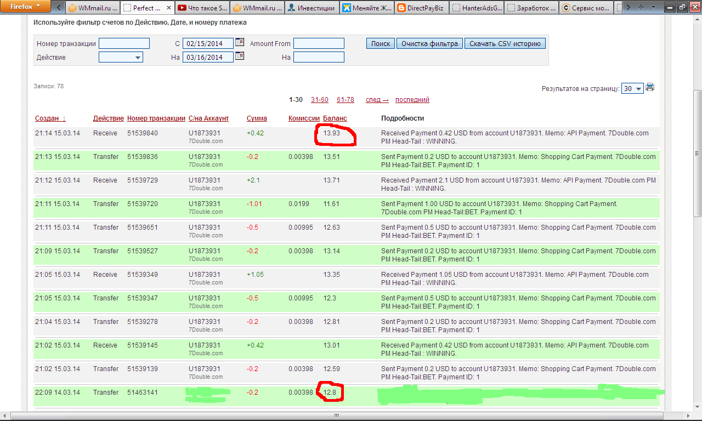The width and height of the screenshot is (702, 421).
Task: Sort by the Номер транзакции column header
Action: pyautogui.click(x=156, y=118)
